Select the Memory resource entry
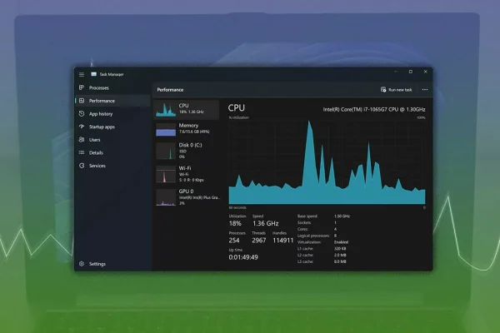 click(x=186, y=129)
